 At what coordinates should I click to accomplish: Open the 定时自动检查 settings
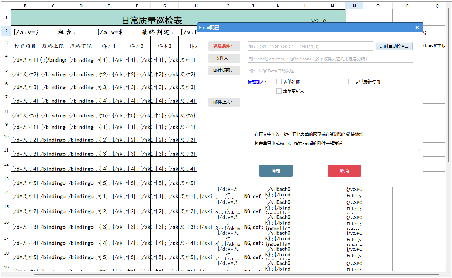click(x=394, y=46)
